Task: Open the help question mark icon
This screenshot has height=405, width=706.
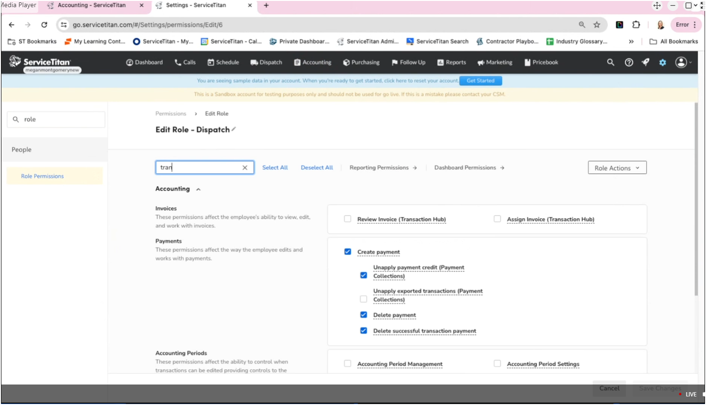Action: pos(629,62)
